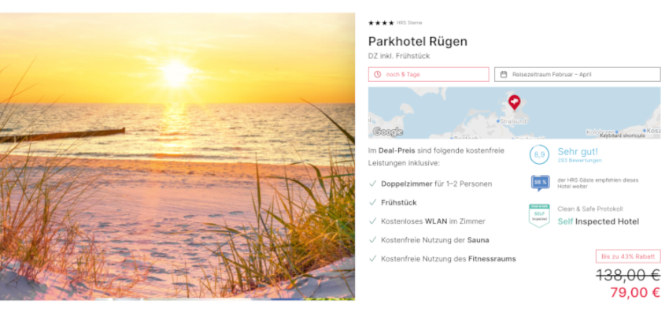
Task: Click Stralsund label on the map
Action: (513, 121)
